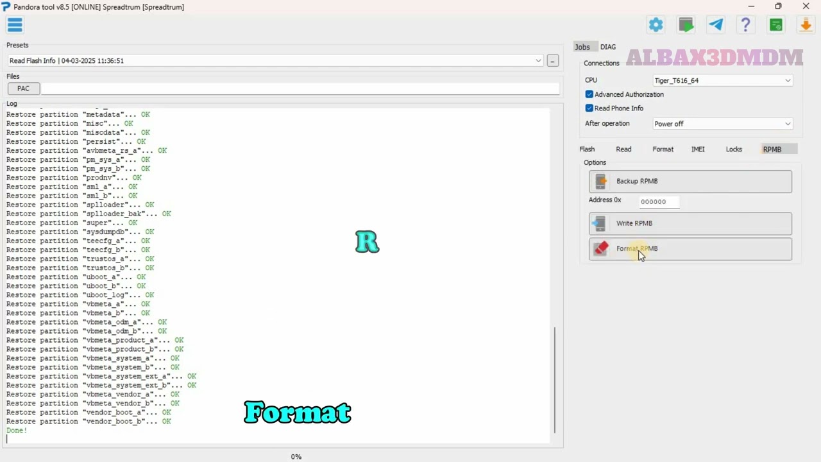The image size is (821, 462).
Task: Open the Read tab
Action: [623, 149]
